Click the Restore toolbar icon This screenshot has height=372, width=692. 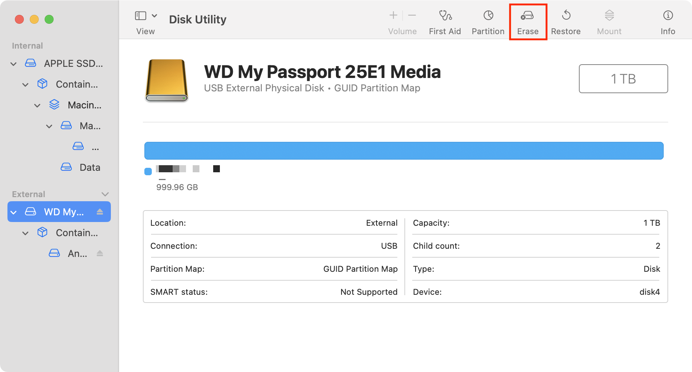tap(566, 20)
